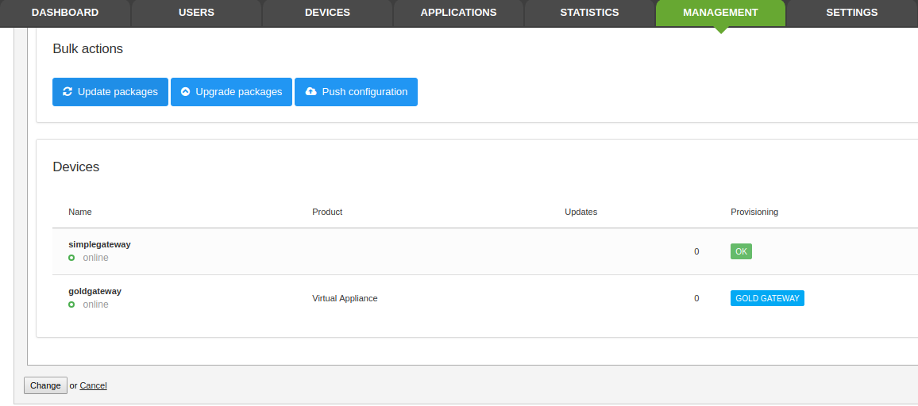Select the Management tab
918x406 pixels.
(x=720, y=13)
